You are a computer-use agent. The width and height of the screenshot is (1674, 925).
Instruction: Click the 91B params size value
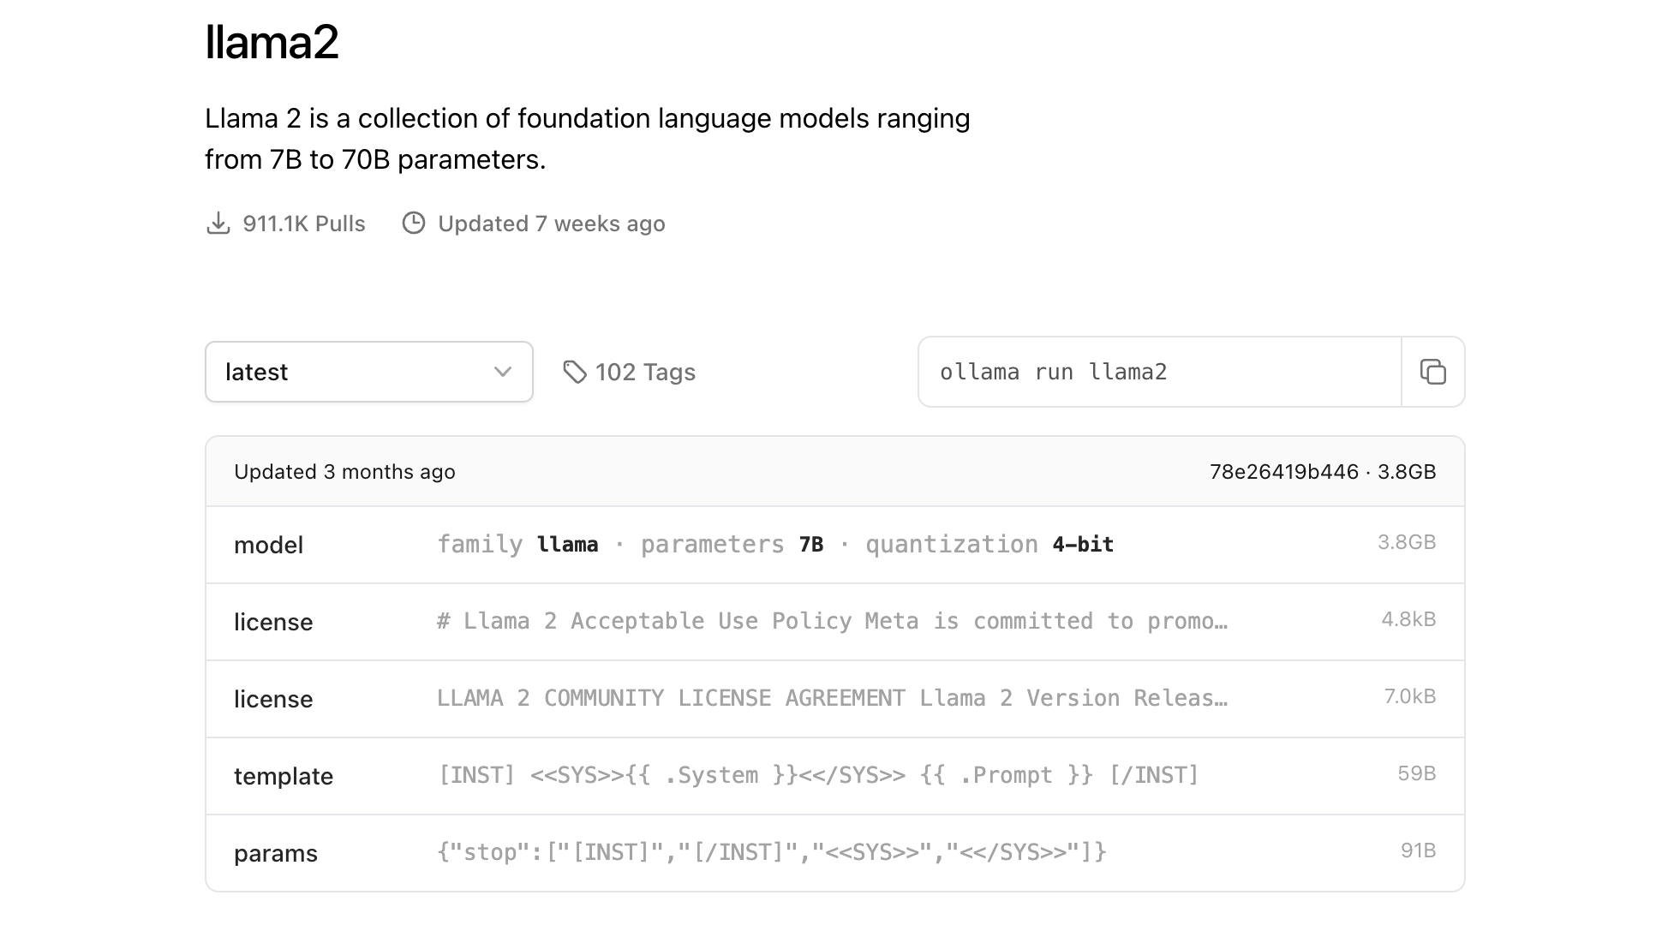(x=1419, y=850)
